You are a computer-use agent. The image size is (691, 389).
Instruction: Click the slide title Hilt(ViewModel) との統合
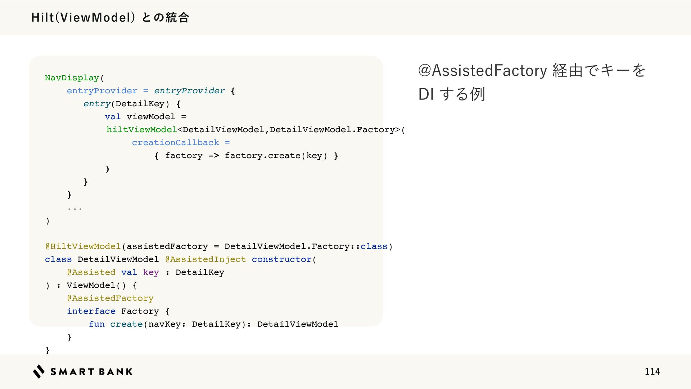point(110,17)
